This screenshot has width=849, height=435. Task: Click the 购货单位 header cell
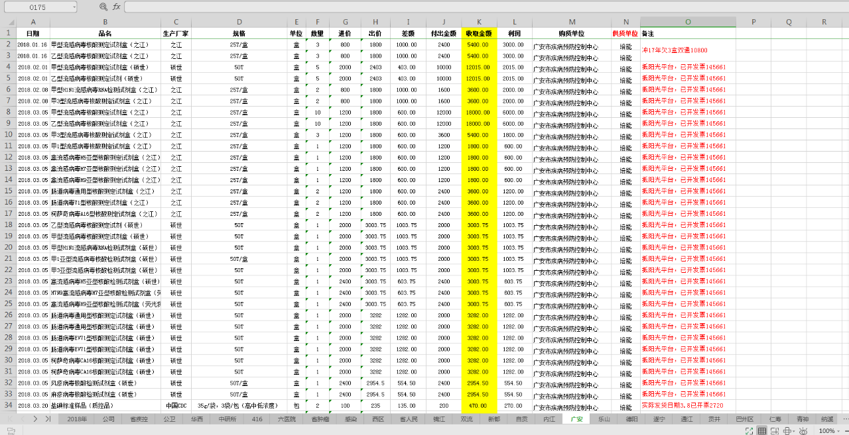(572, 33)
